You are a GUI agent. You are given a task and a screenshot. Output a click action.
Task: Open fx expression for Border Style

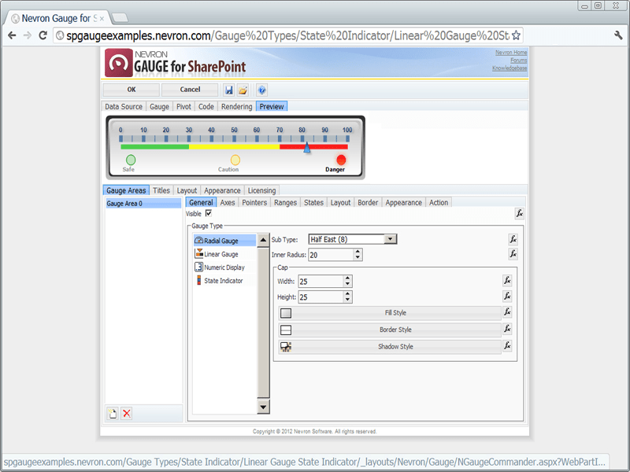pyautogui.click(x=507, y=329)
